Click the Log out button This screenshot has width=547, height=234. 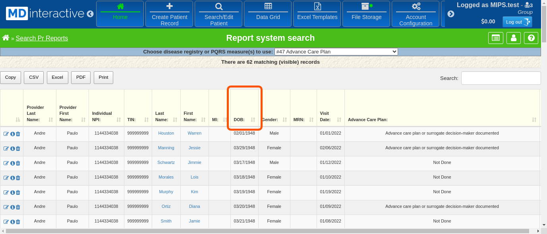517,22
